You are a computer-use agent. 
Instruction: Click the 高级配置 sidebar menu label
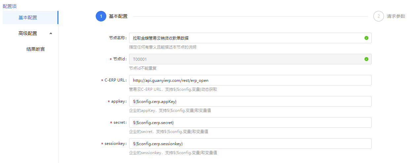pyautogui.click(x=28, y=33)
